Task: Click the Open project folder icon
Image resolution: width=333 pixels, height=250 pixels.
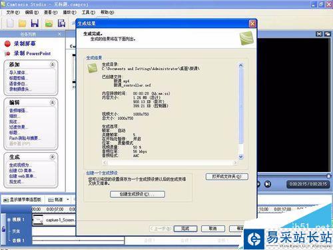Action: click(x=22, y=23)
